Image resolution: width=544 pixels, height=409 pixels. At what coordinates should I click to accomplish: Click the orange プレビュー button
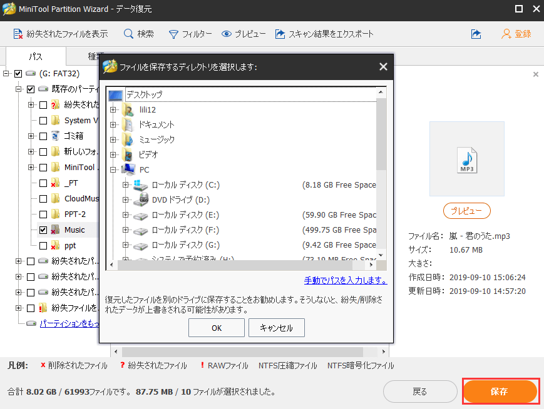(x=466, y=211)
